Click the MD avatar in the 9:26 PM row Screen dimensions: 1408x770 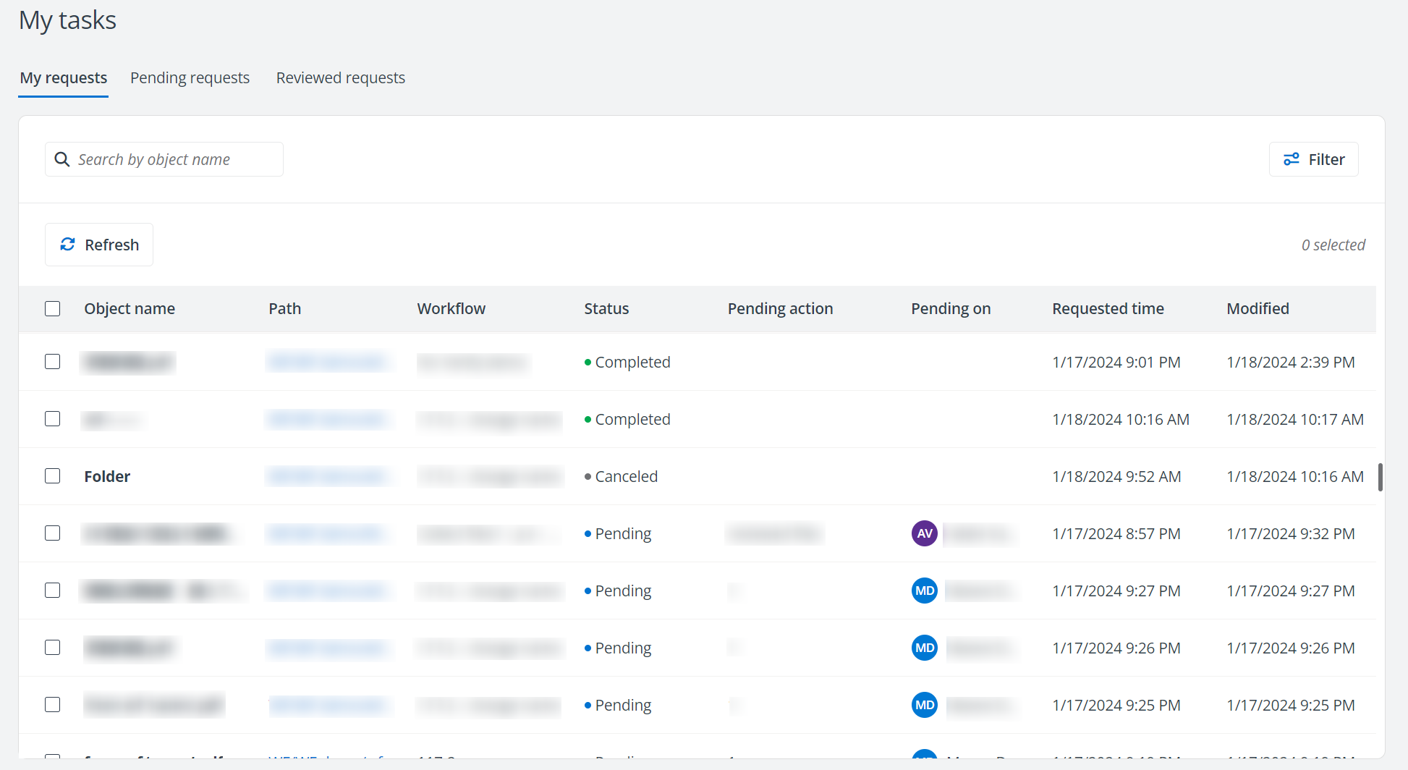point(924,648)
